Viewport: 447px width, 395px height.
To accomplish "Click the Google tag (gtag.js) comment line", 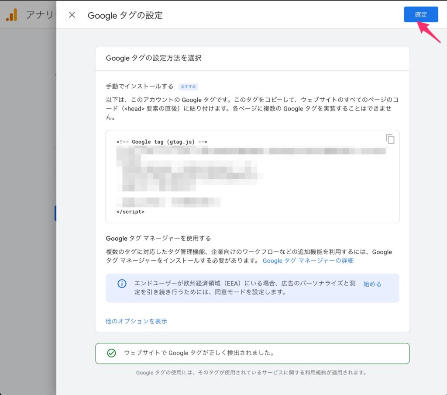I will [162, 142].
